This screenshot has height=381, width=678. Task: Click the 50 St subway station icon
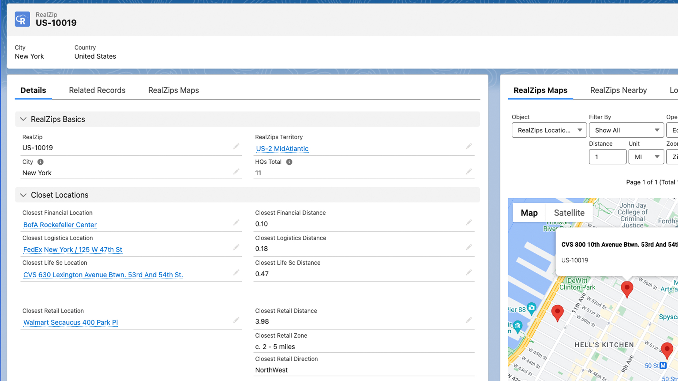click(663, 365)
